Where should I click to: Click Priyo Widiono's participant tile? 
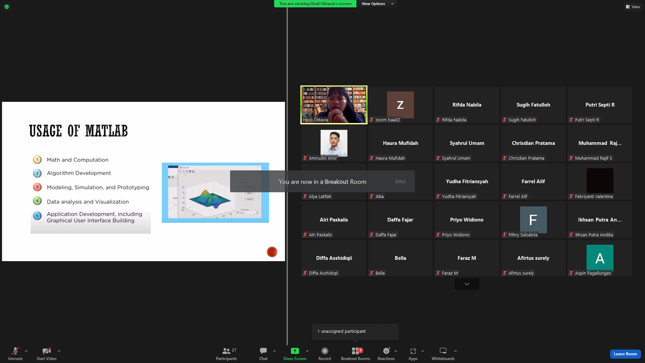point(467,220)
